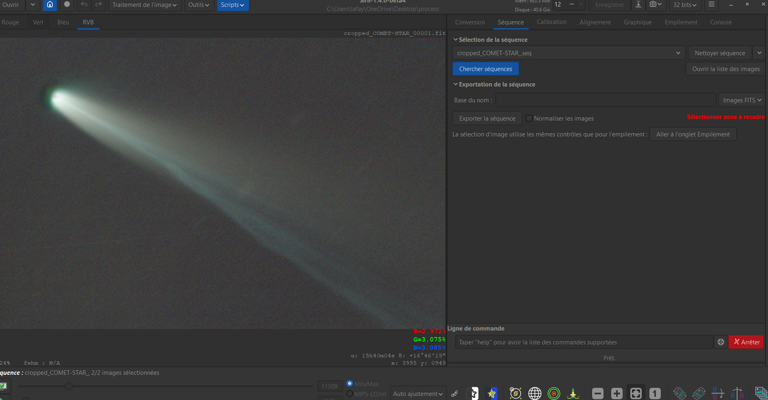Open the globe astrometry icon

pos(535,393)
